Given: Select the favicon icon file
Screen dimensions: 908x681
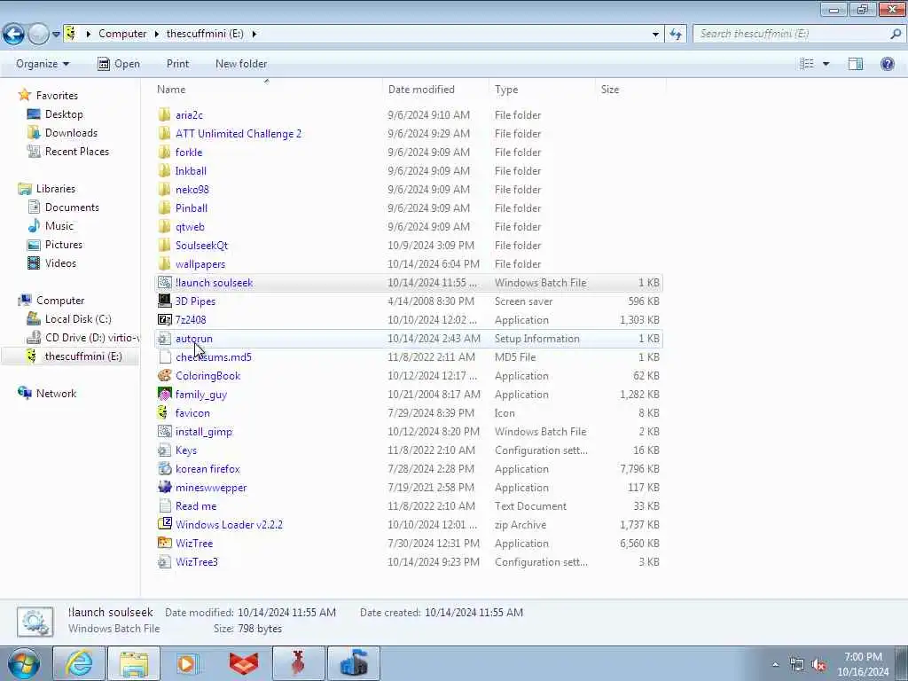Looking at the screenshot, I should (163, 413).
